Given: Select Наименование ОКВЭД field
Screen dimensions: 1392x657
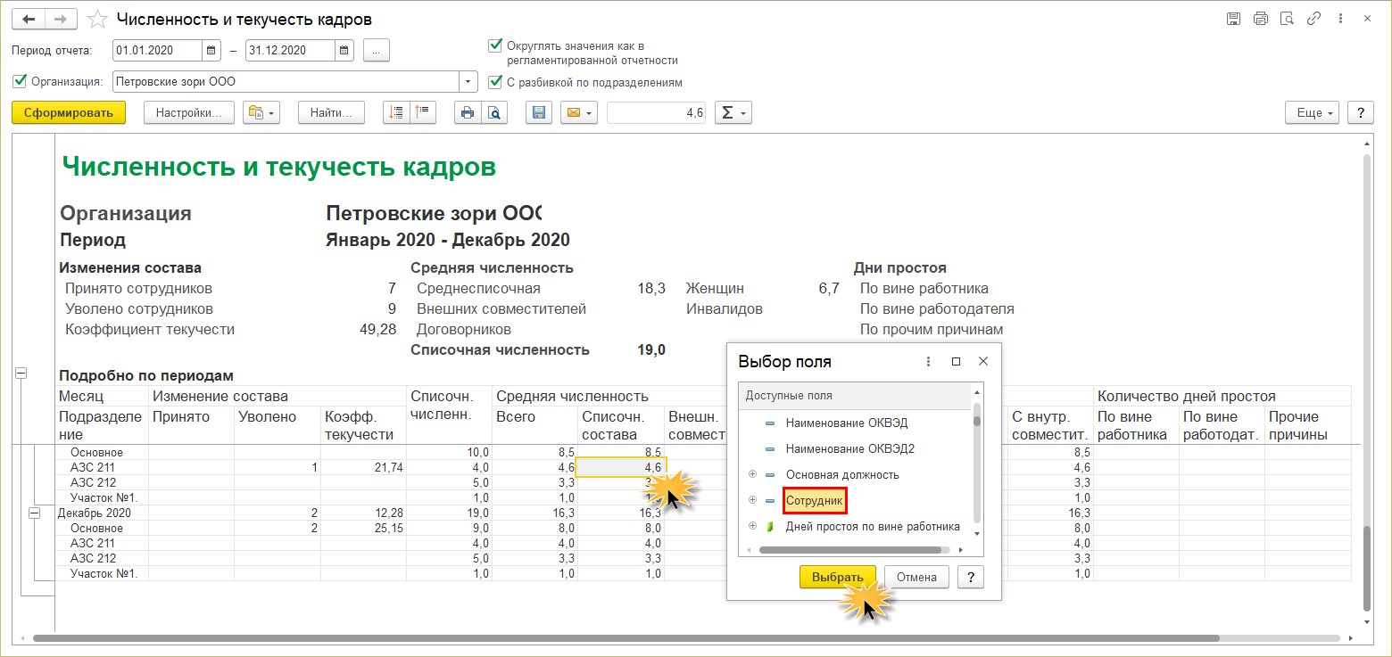Looking at the screenshot, I should [x=846, y=423].
